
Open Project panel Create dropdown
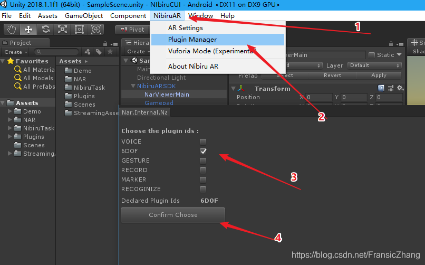(16, 52)
